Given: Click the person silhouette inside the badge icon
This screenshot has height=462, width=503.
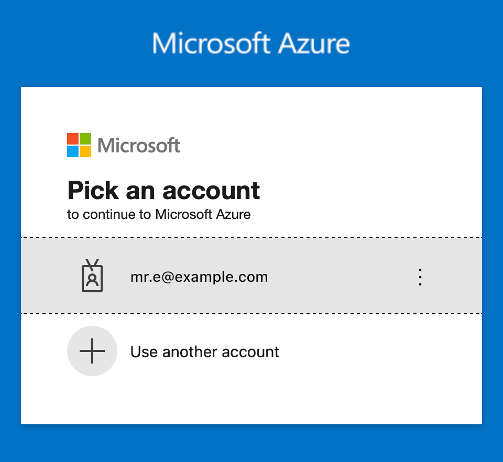Looking at the screenshot, I should [x=92, y=280].
